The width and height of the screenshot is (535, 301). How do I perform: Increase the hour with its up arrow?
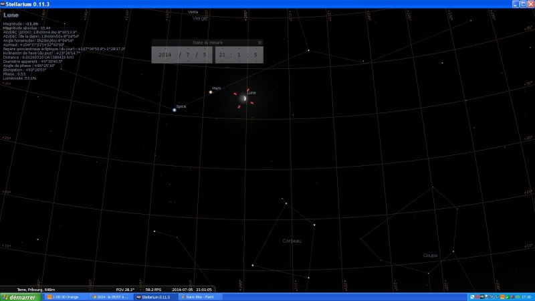click(223, 49)
